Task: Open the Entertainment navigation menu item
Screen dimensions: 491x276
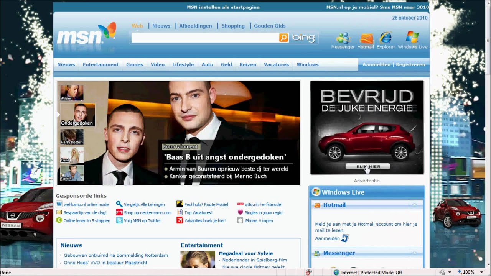Action: 101,64
